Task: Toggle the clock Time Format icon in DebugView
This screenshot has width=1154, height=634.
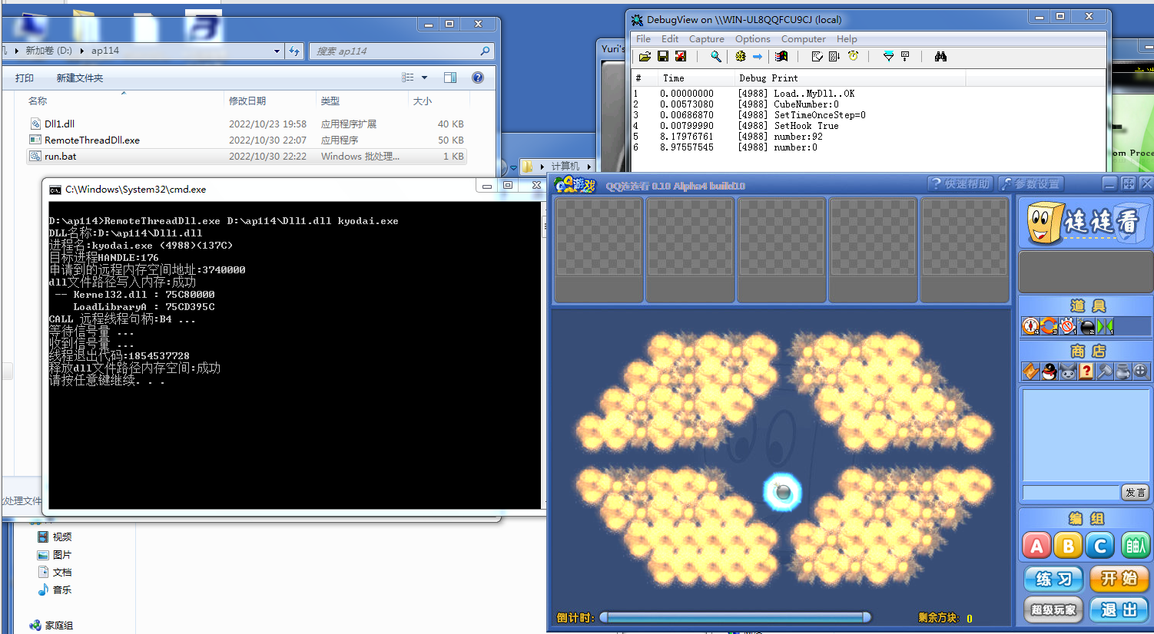Action: point(853,56)
